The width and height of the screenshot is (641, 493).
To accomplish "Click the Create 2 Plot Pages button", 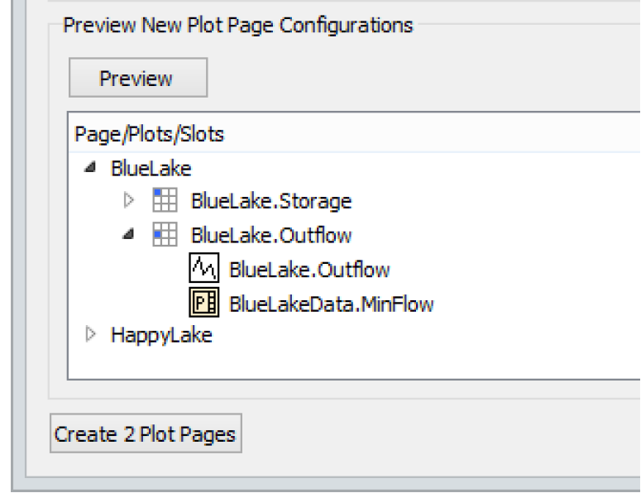I will click(146, 435).
